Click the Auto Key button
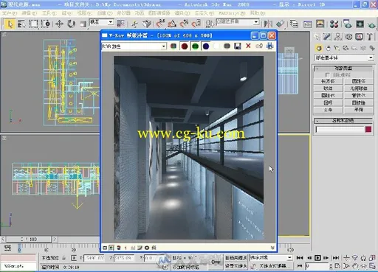Image resolution: width=378 pixels, height=272 pixels. pos(236,258)
